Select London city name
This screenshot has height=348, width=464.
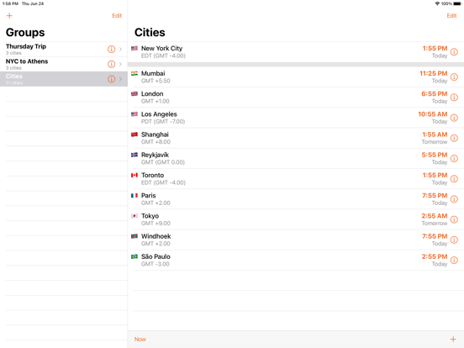click(152, 94)
